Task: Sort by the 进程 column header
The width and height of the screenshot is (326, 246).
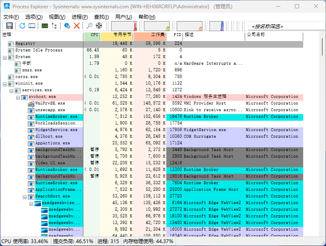Action: point(42,37)
